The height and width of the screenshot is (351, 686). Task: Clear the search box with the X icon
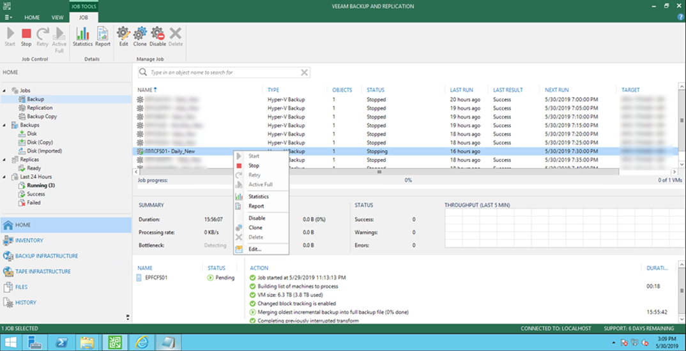click(x=304, y=73)
